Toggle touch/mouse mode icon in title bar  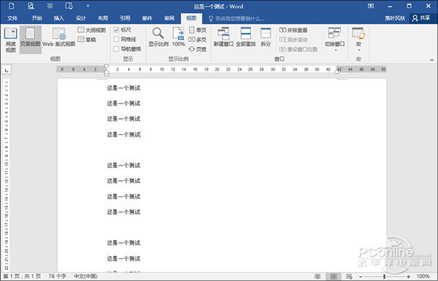coord(69,6)
